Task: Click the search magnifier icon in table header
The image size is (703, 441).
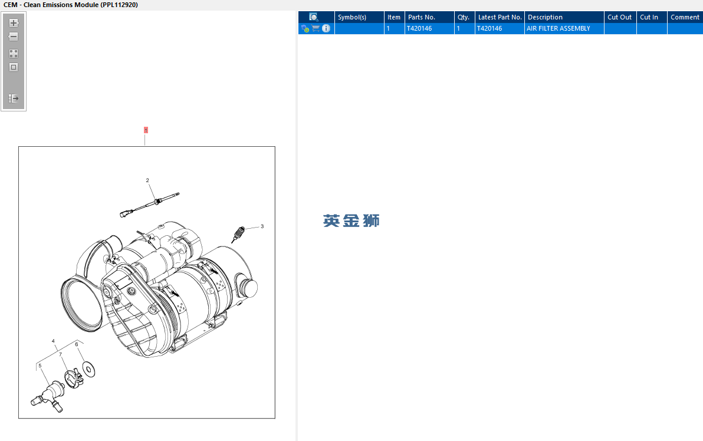Action: [313, 17]
